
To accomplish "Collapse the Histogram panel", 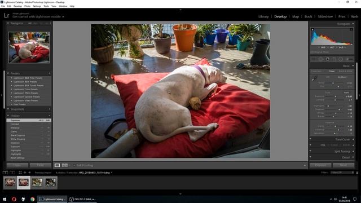I will [x=353, y=24].
